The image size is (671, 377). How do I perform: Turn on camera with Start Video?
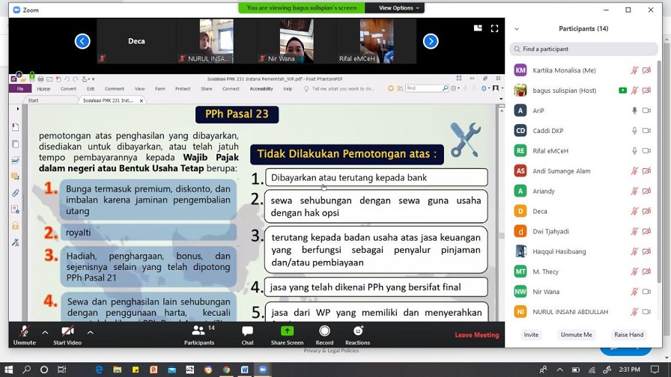click(x=67, y=334)
